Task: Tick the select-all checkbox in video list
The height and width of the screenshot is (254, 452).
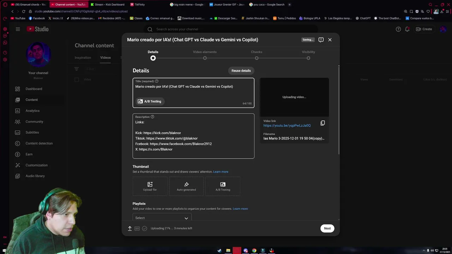Action: [x=77, y=79]
